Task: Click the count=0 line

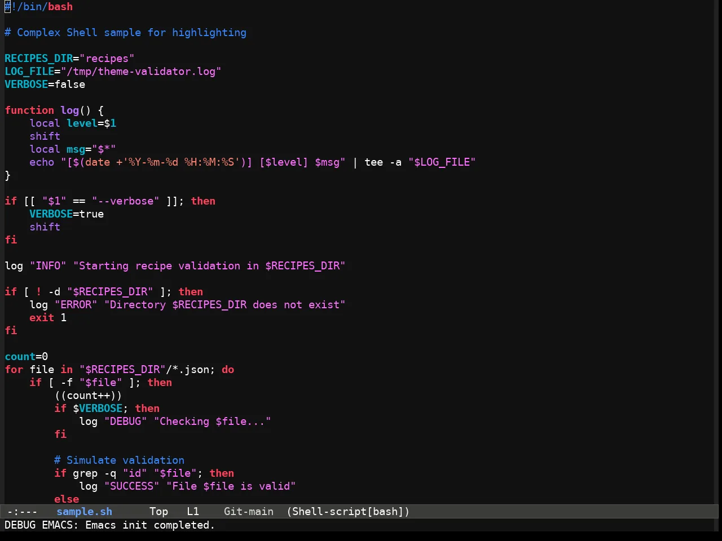Action: (x=27, y=357)
